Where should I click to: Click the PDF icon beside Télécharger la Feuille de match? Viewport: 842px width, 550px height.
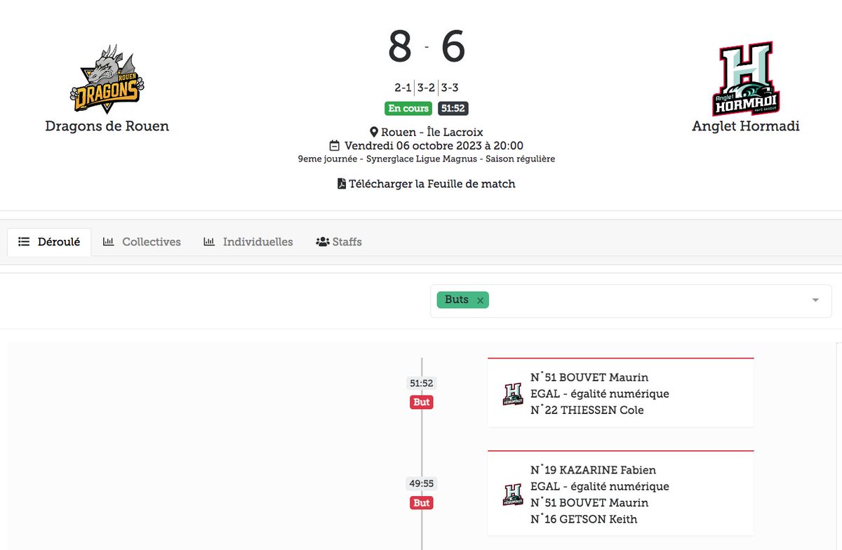point(342,184)
